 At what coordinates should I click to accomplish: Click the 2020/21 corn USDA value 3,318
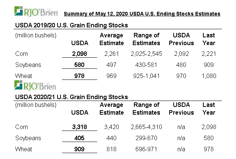[x=80, y=127]
